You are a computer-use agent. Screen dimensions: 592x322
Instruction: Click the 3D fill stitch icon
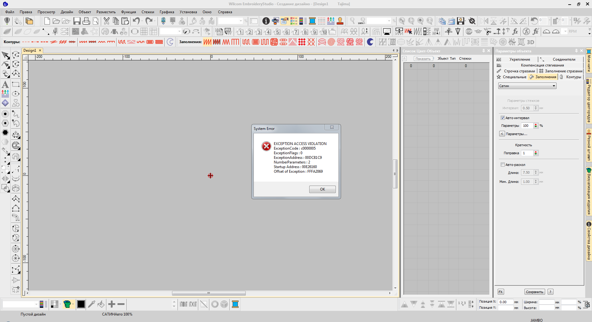pos(530,42)
